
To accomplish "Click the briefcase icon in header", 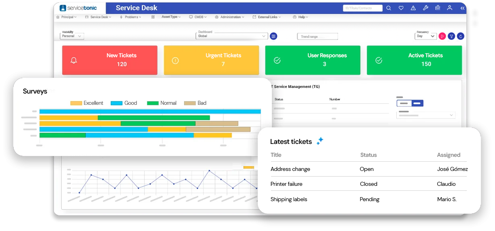I will coord(438,8).
